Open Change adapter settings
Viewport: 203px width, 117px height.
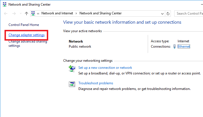27,35
